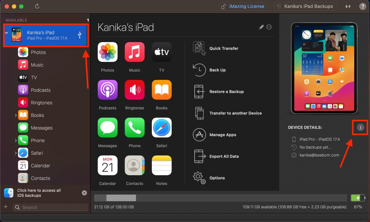This screenshot has width=370, height=222.
Task: Click the Export All Data icon
Action: pos(199,156)
